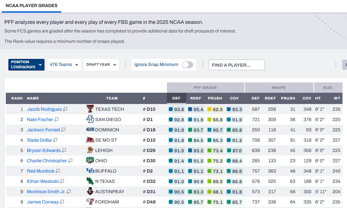Sort by RDEF grade column header
The height and width of the screenshot is (208, 347).
(196, 98)
